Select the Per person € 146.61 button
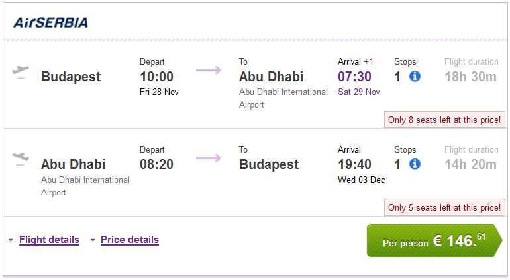Image resolution: width=510 pixels, height=280 pixels. click(x=434, y=241)
